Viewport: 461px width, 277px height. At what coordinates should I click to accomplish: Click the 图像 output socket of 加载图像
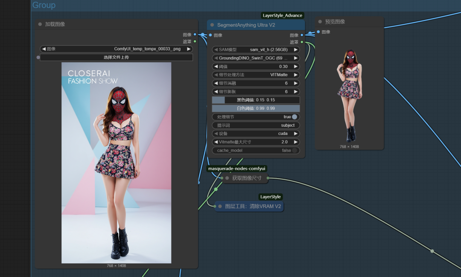[x=195, y=35]
